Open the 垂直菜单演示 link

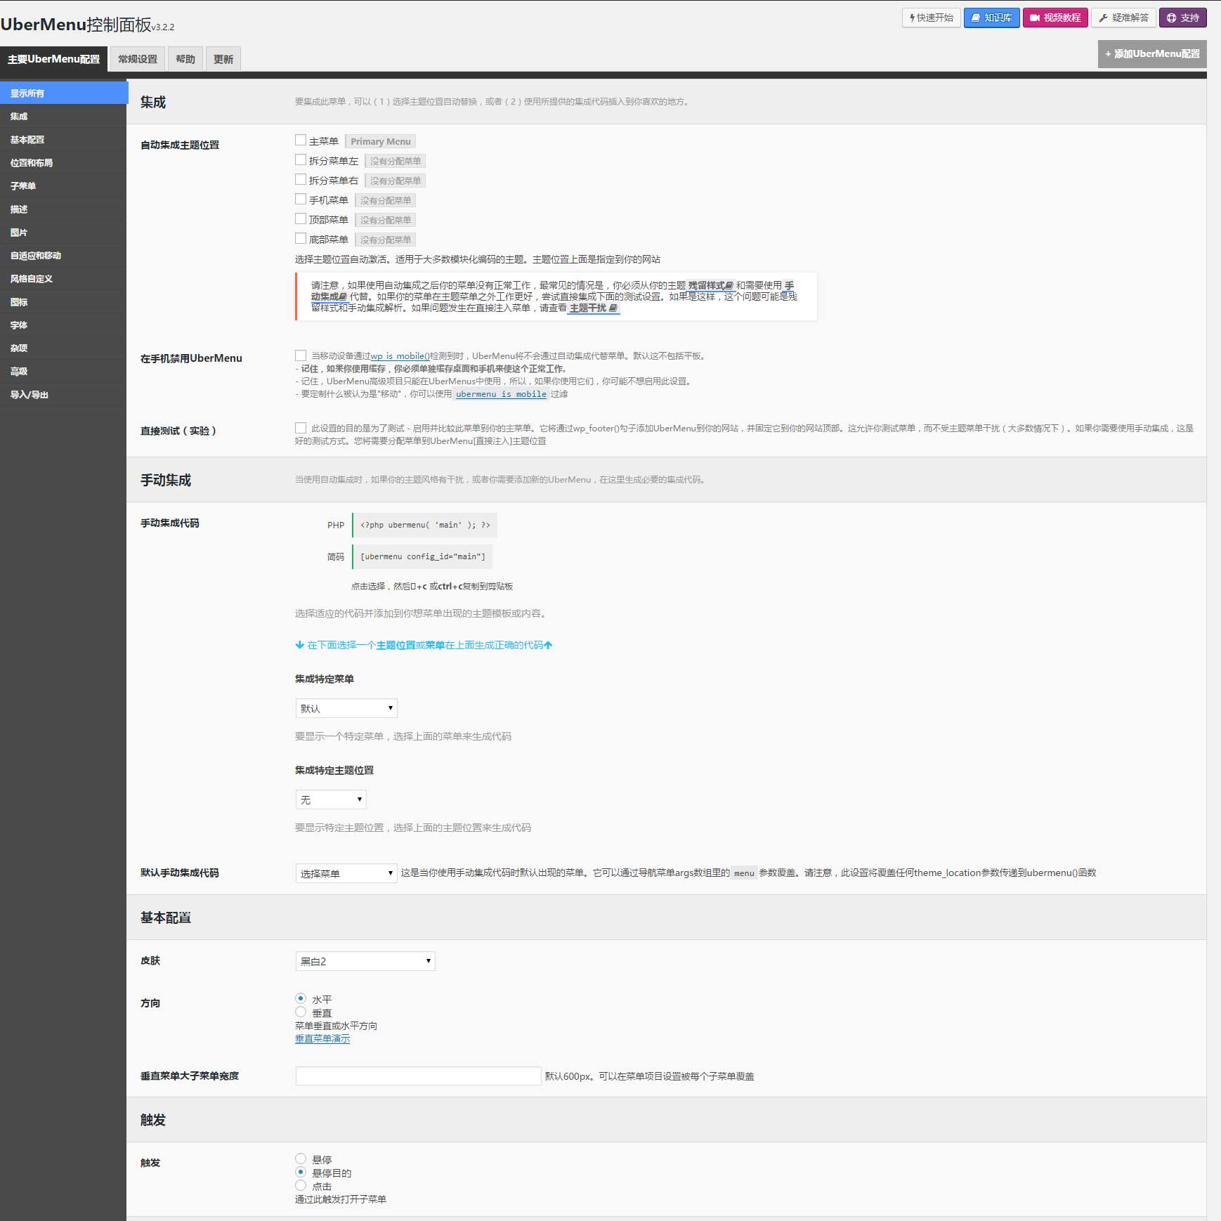pyautogui.click(x=322, y=1039)
